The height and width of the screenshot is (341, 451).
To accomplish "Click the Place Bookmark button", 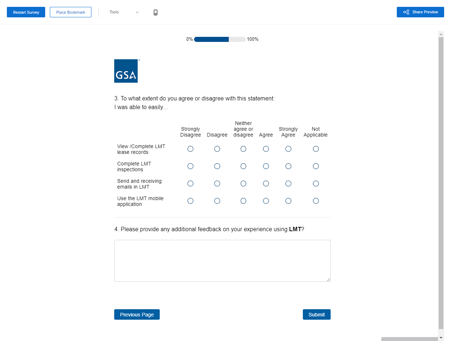I will (70, 12).
